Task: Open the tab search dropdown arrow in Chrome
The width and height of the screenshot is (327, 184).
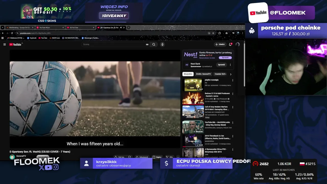Action: 3,28
